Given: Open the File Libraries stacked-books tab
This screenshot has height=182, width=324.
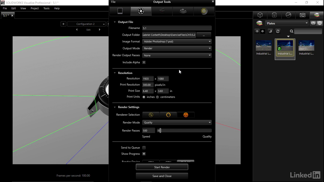Looking at the screenshot, I should (317, 15).
